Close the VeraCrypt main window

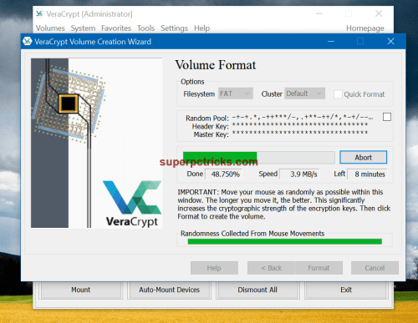pyautogui.click(x=379, y=13)
